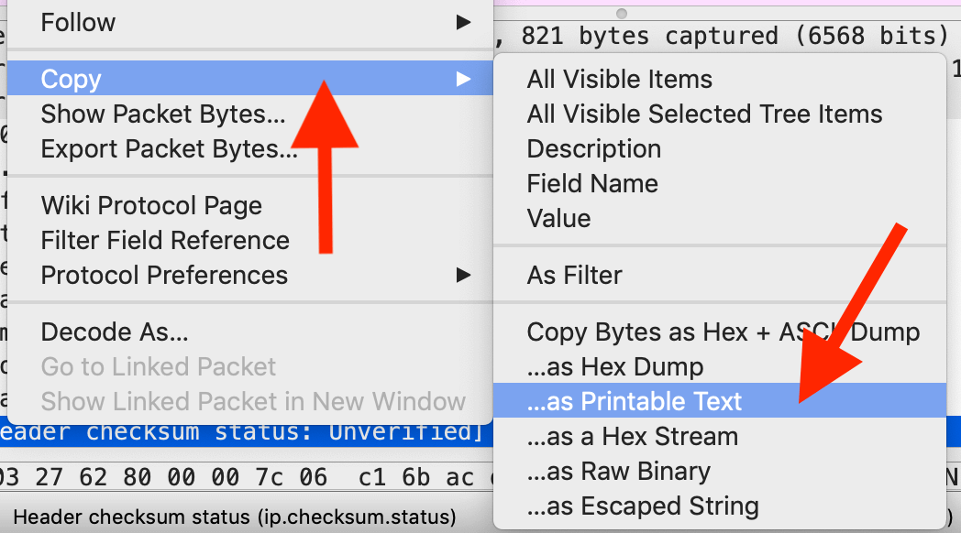
Task: Copy bytes as Raw Binary
Action: point(618,472)
